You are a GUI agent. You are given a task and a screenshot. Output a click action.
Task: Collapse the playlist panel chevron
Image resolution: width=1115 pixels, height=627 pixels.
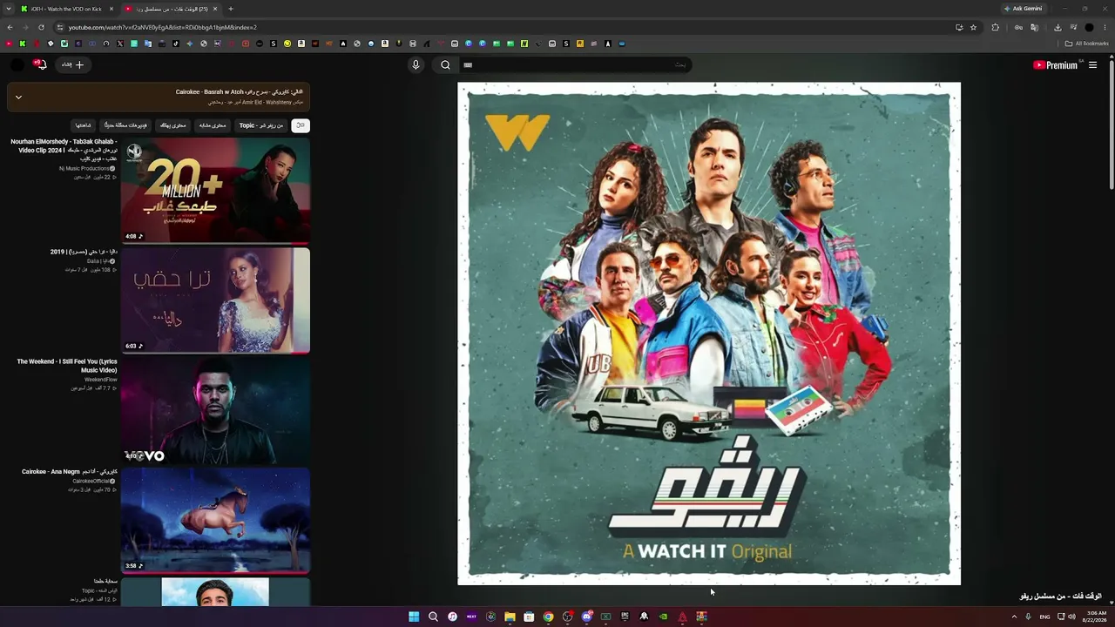tap(18, 97)
